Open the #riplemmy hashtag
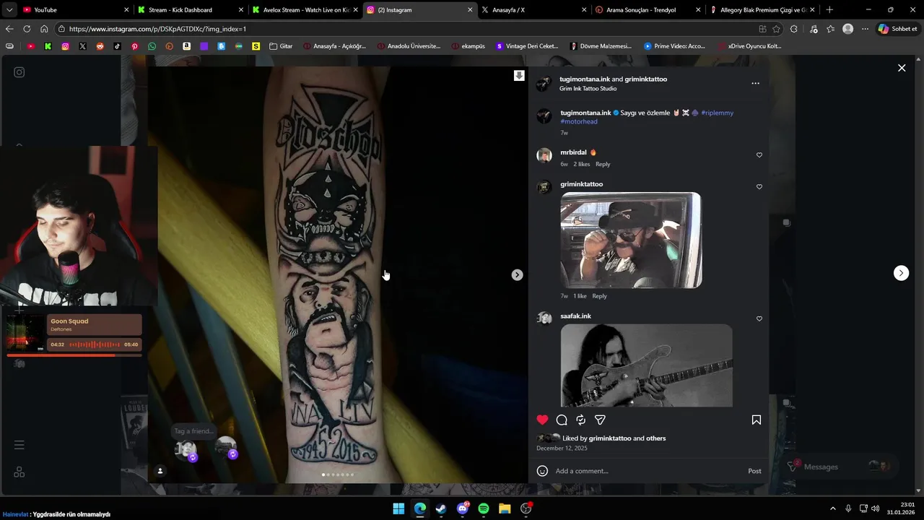This screenshot has height=520, width=924. 717,113
